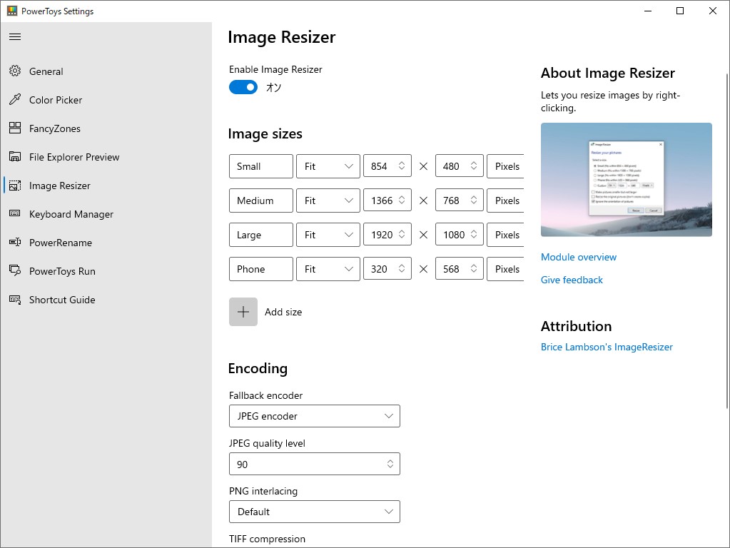Click the 1366 width stepper arrows
The height and width of the screenshot is (548, 730).
click(x=402, y=201)
